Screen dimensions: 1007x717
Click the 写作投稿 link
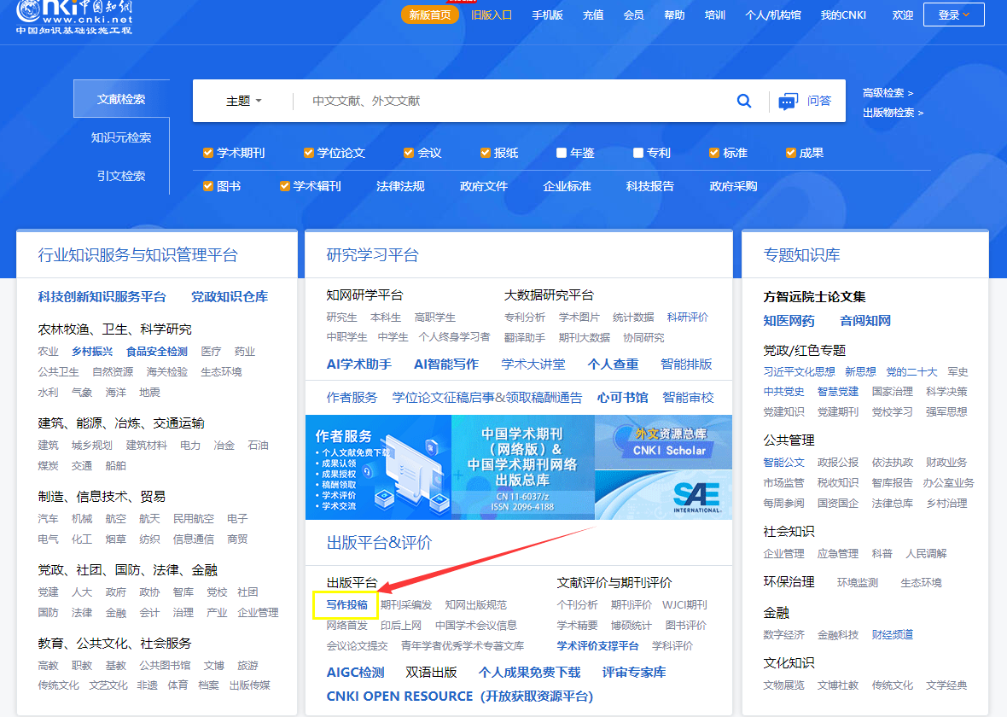tap(346, 604)
